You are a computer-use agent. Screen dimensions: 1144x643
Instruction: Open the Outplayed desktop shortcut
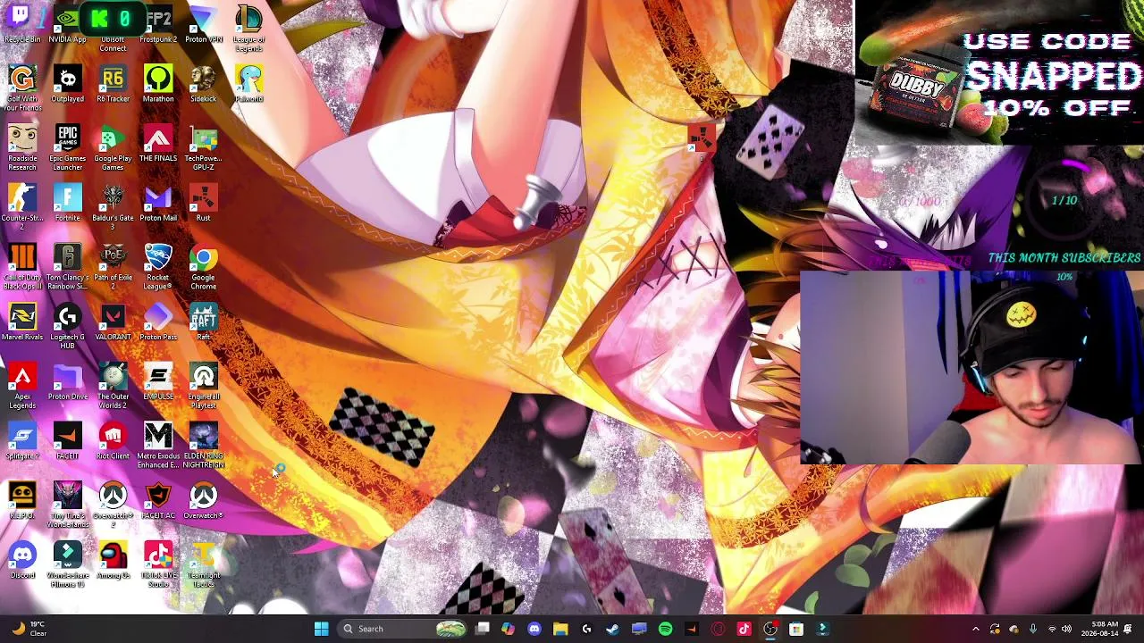pos(67,84)
